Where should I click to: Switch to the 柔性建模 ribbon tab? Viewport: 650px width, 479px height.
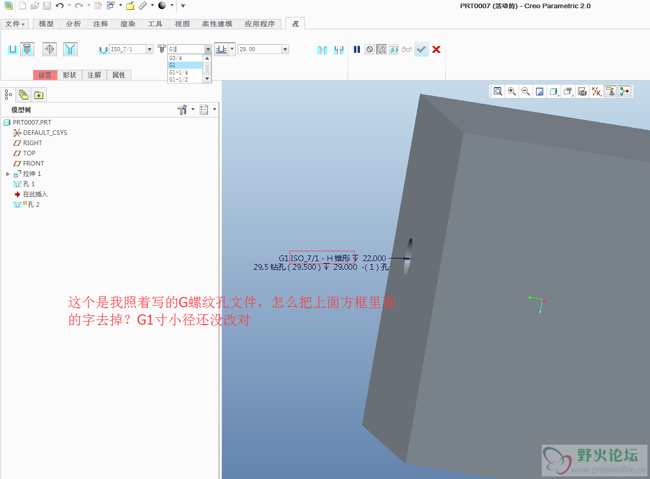(217, 24)
